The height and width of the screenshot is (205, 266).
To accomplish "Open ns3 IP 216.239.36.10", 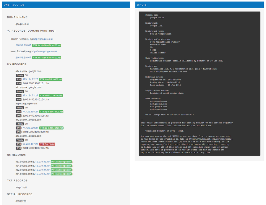I will tap(42, 162).
